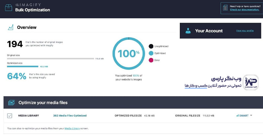
Task: Click the Optimized size blue bar
Action: coord(23,67)
